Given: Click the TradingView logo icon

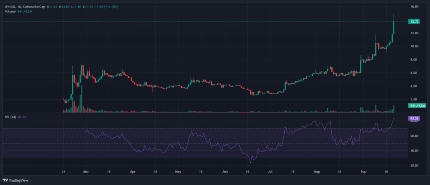Looking at the screenshot, I should (5, 180).
